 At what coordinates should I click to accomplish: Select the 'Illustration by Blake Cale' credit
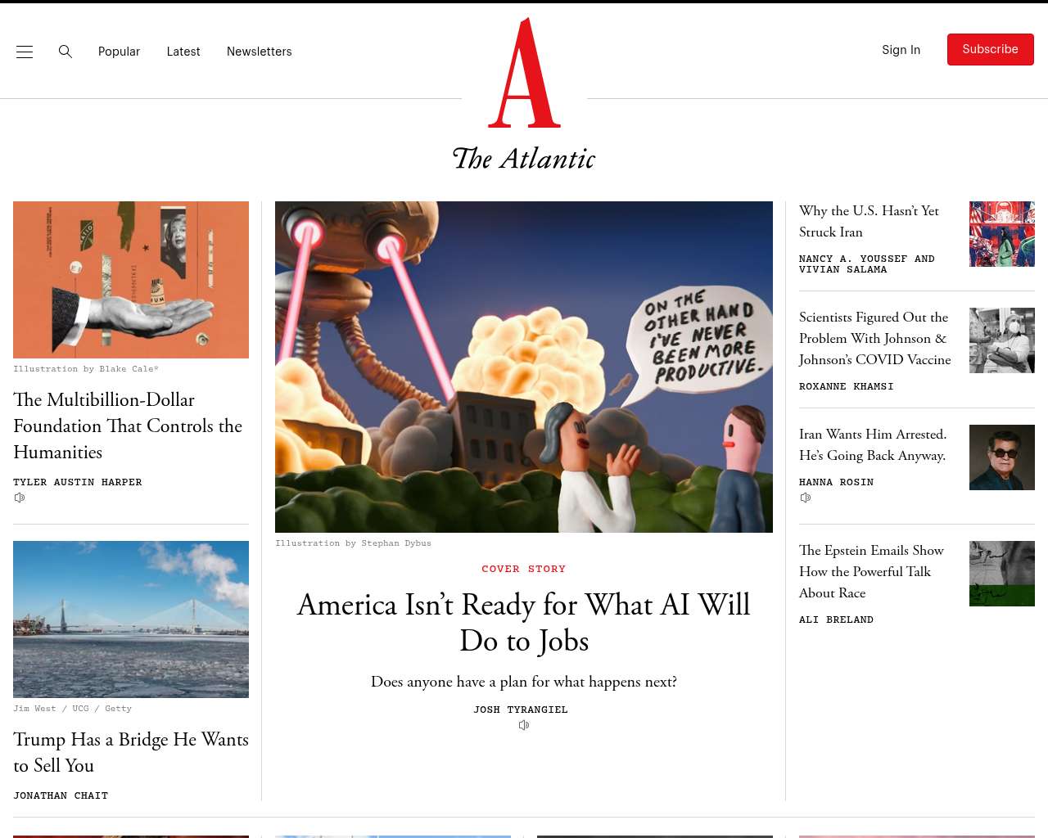point(86,369)
